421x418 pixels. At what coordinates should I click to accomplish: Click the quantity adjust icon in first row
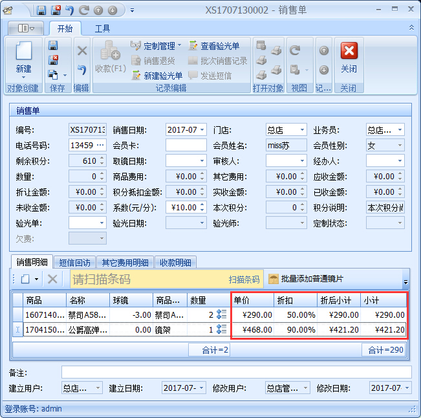(x=222, y=314)
